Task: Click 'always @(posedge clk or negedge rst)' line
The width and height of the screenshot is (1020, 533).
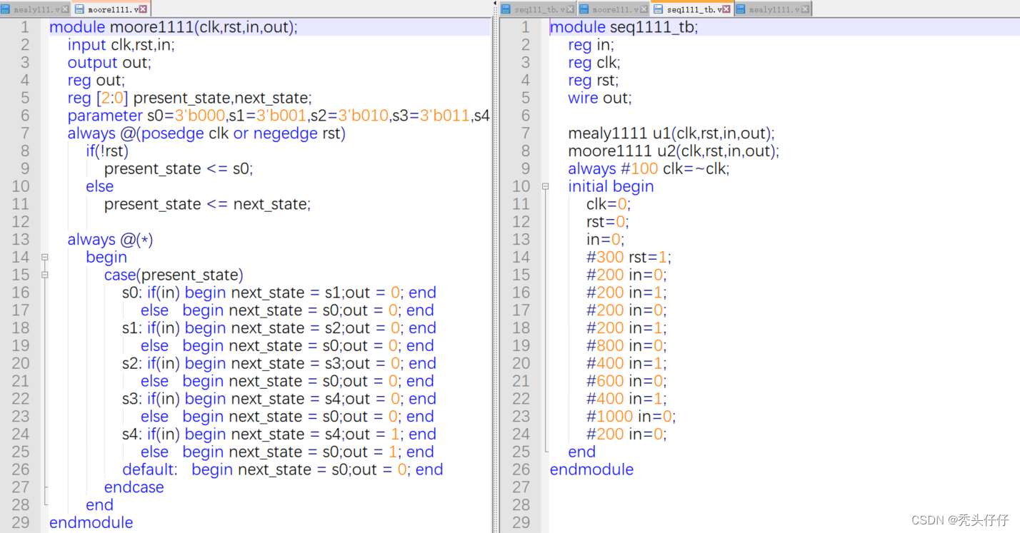Action: click(x=206, y=133)
